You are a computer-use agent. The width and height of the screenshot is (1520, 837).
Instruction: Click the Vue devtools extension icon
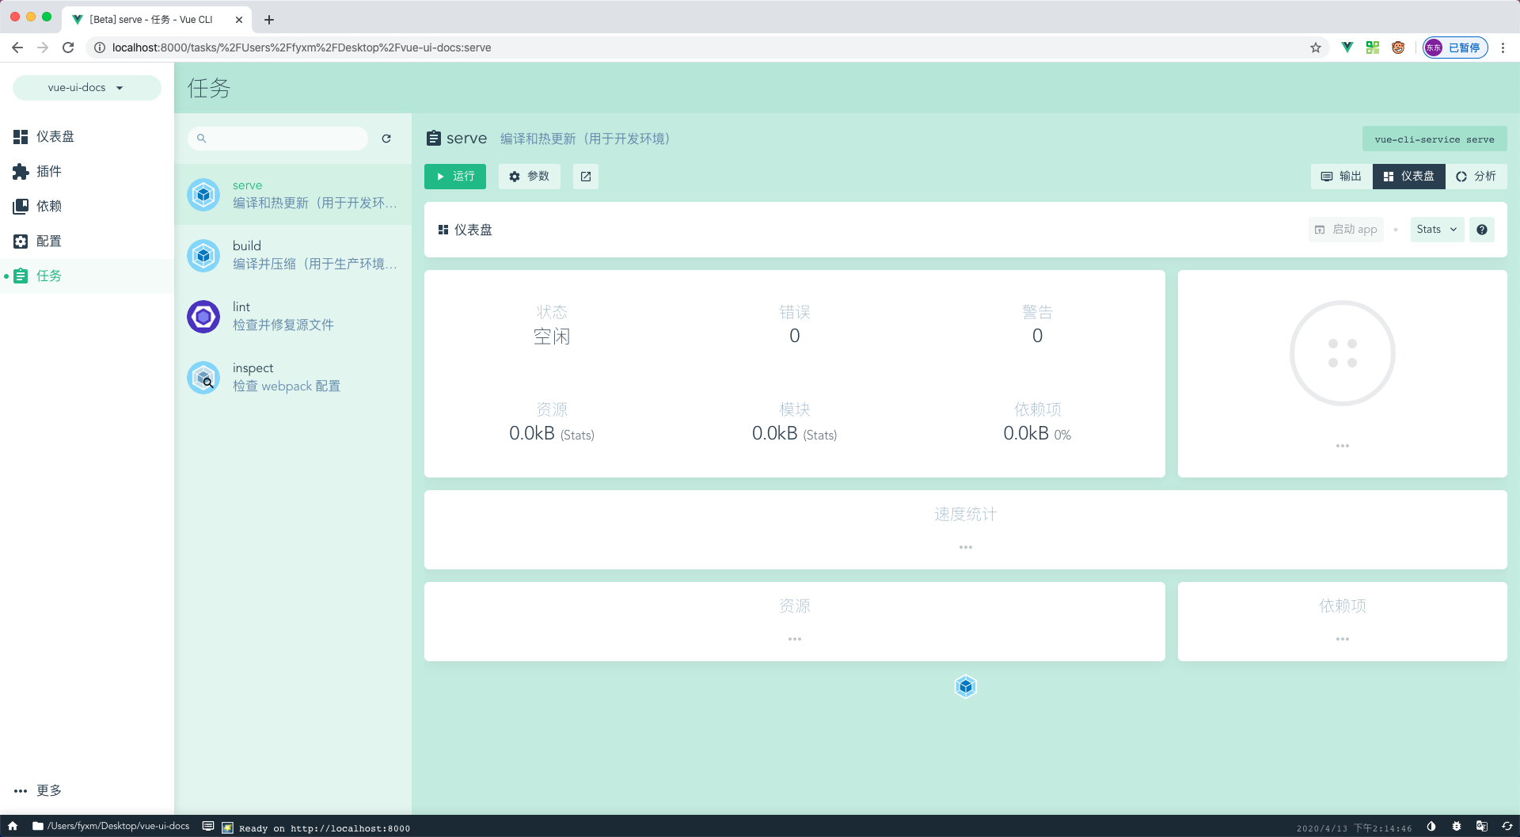[1347, 48]
